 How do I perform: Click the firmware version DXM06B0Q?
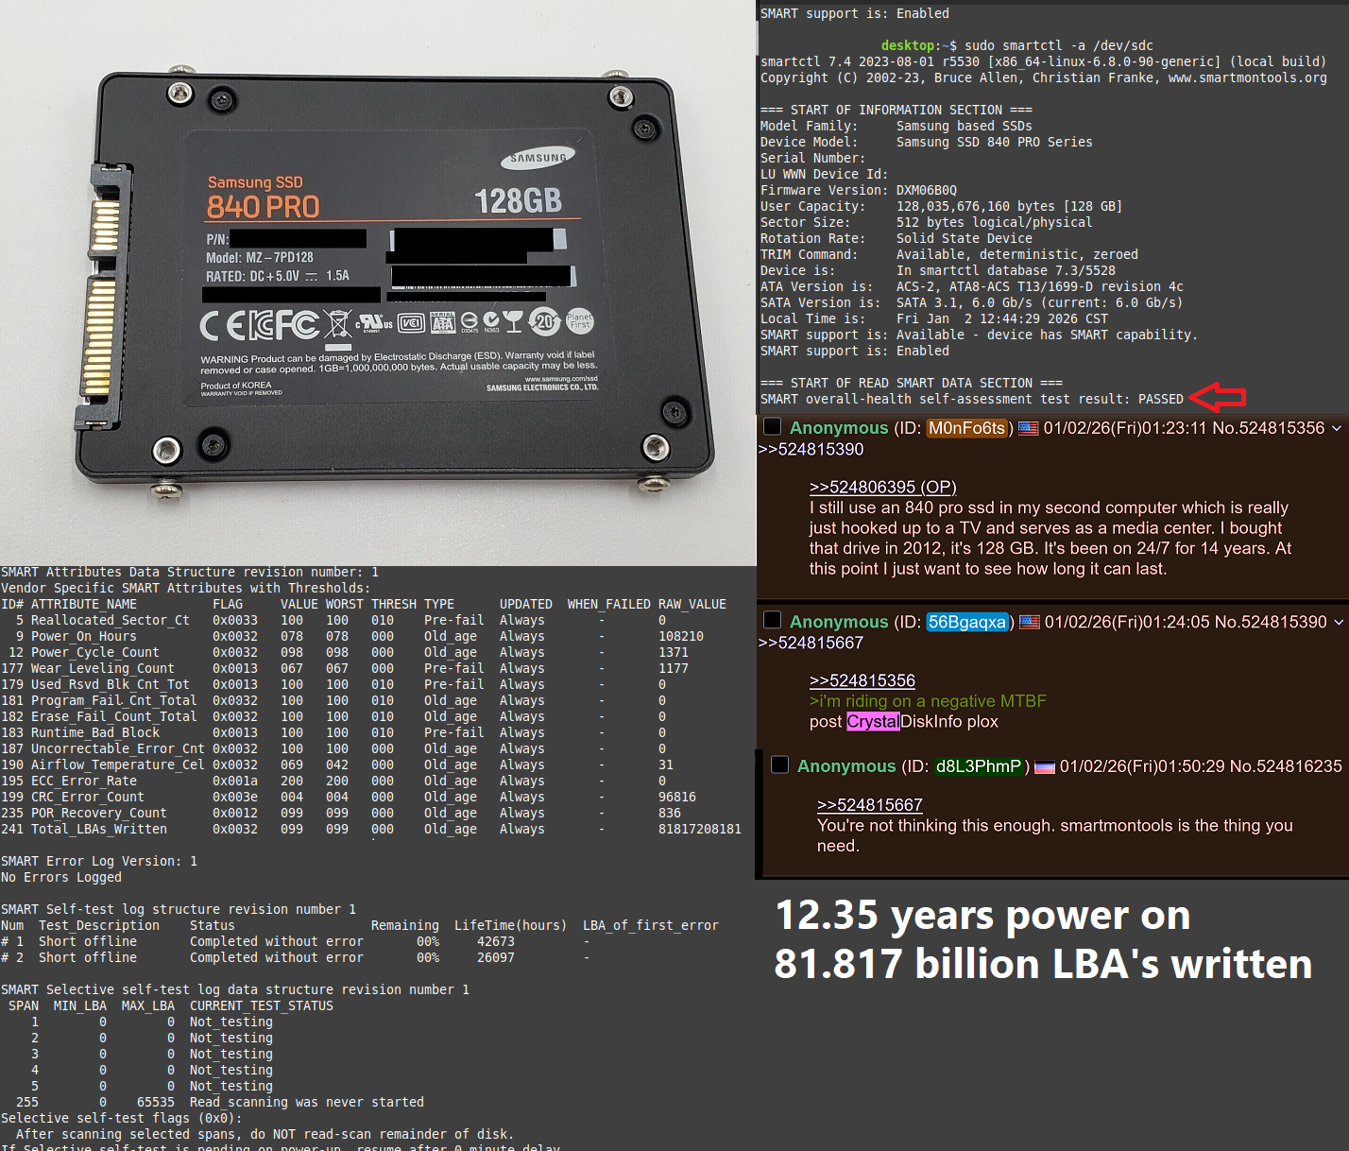click(x=927, y=190)
